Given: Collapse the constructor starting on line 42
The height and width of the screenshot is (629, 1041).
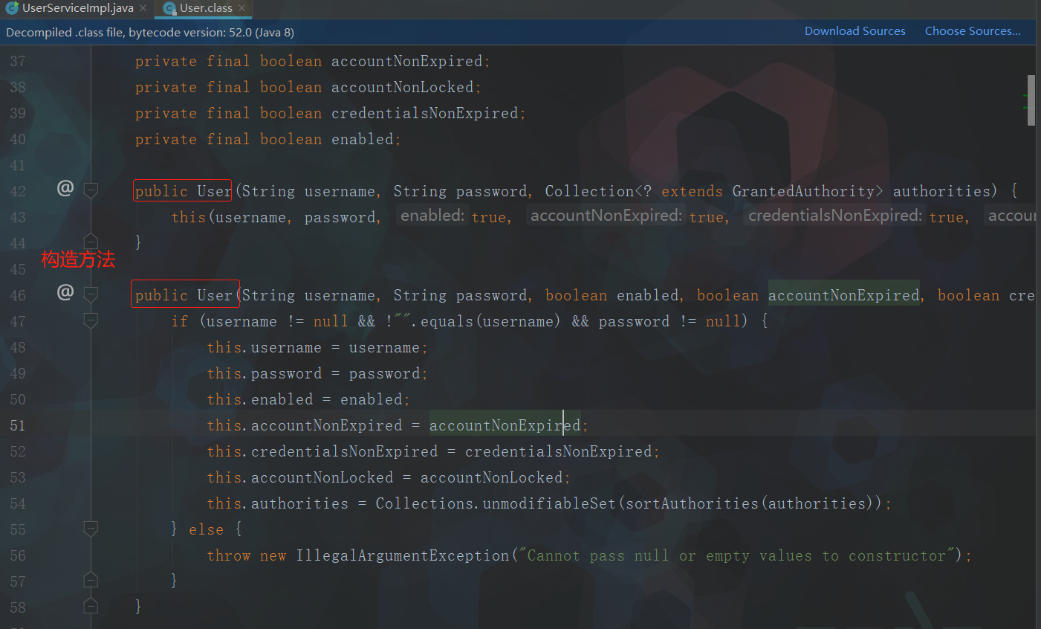Looking at the screenshot, I should tap(91, 190).
